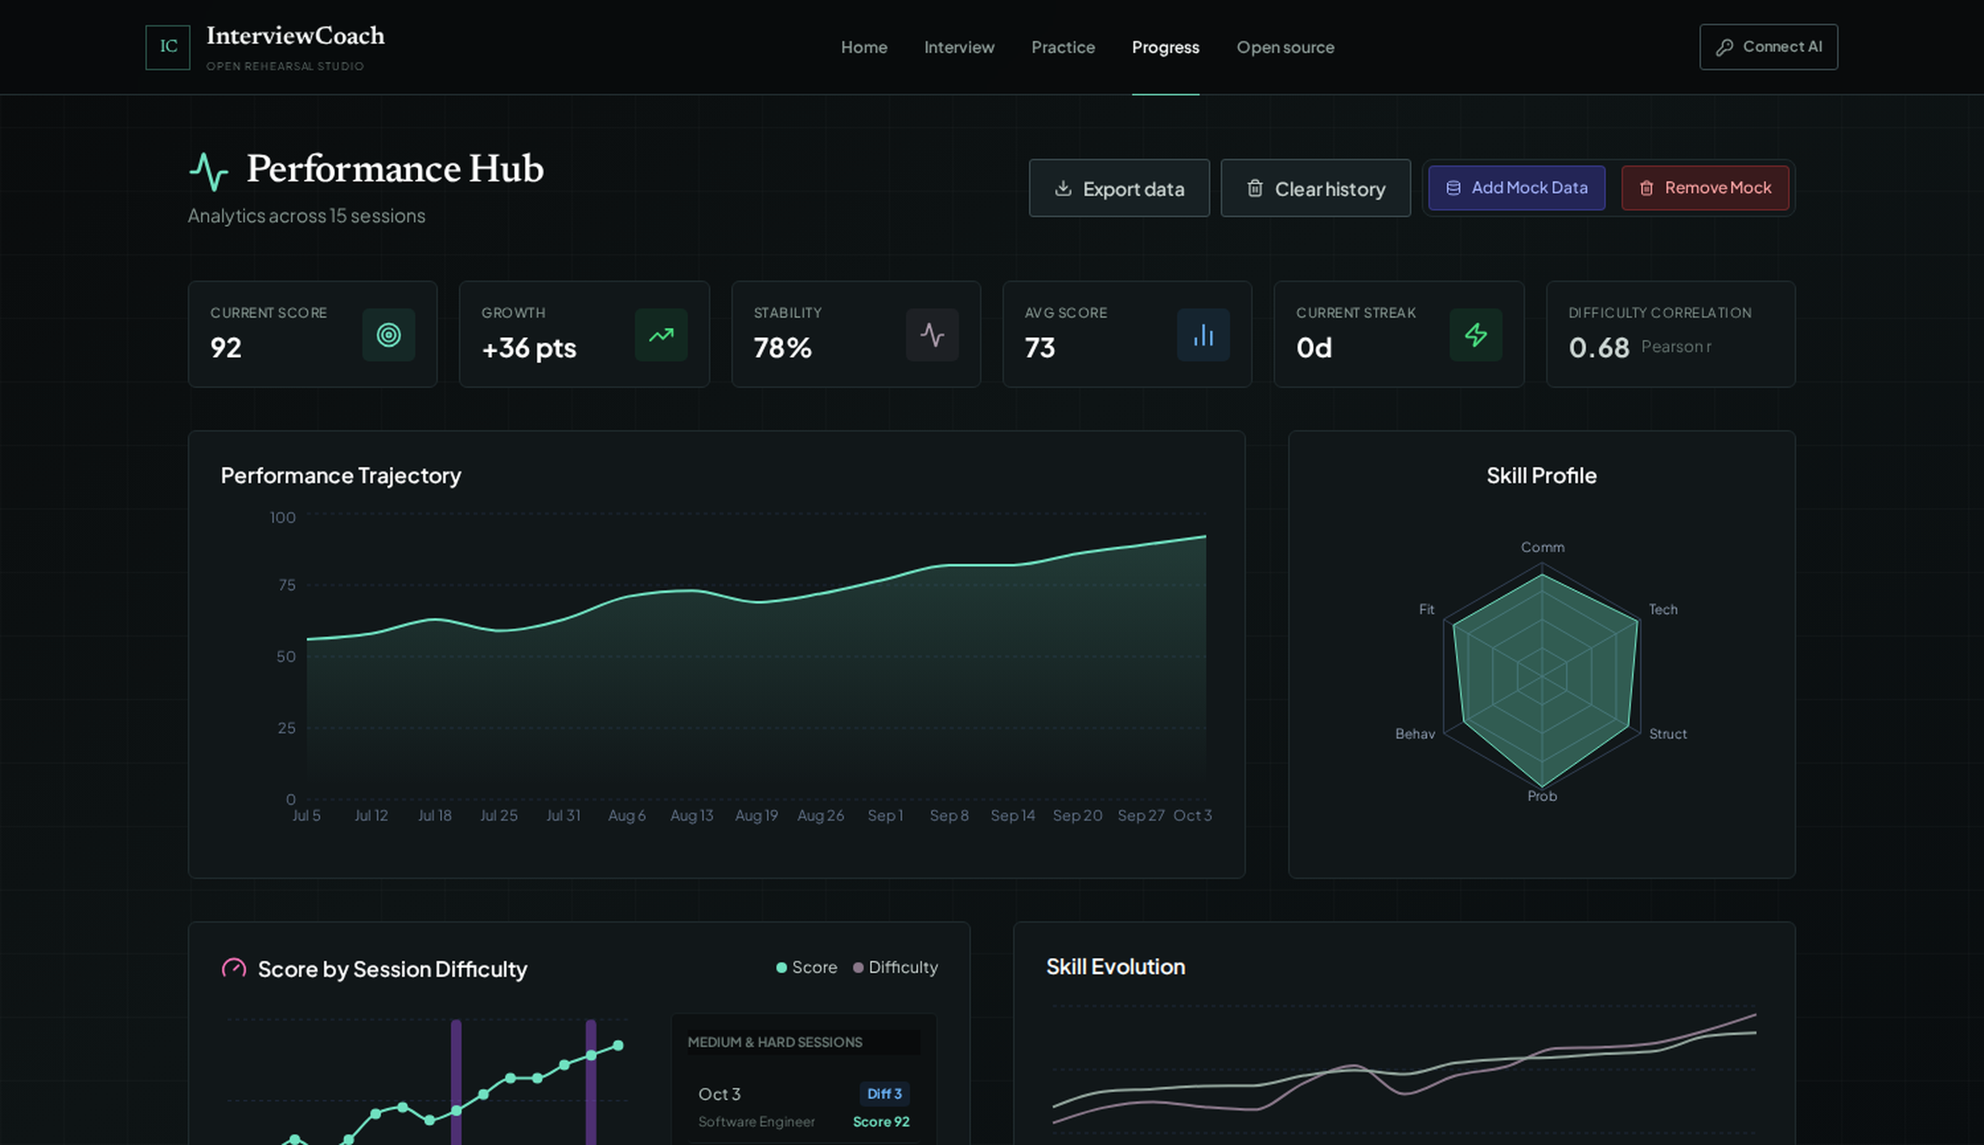
Task: Click the gauge icon beside Score by Session Difficulty
Action: [234, 968]
